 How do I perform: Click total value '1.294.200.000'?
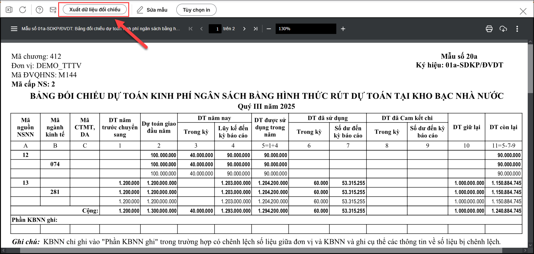pyautogui.click(x=273, y=211)
